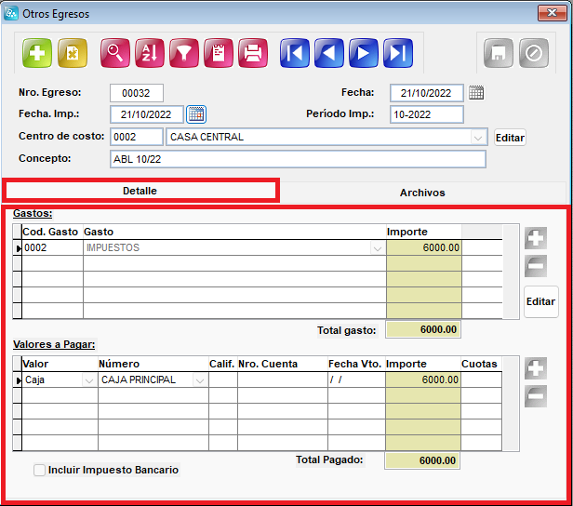Image resolution: width=573 pixels, height=506 pixels.
Task: Click Gastos Importe cell 6000.00
Action: point(424,247)
